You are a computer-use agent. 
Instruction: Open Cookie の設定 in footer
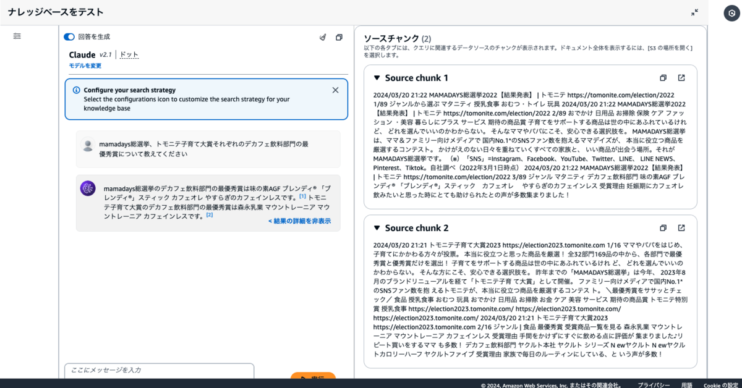(721, 384)
